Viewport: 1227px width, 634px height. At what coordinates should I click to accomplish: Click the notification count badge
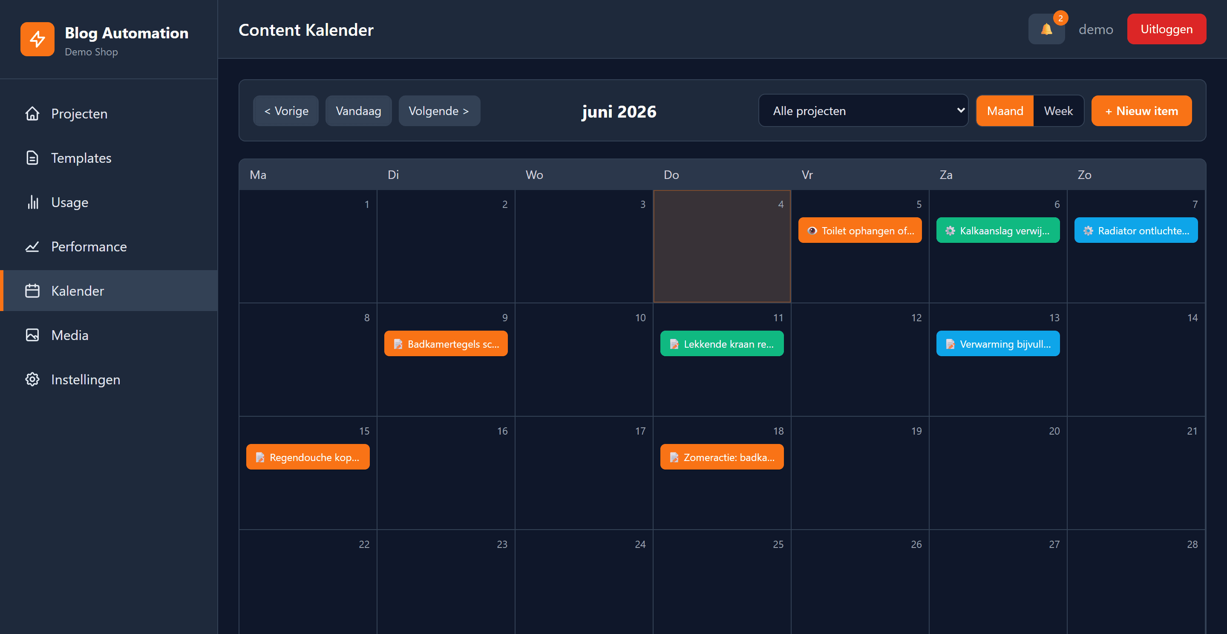[x=1060, y=18]
